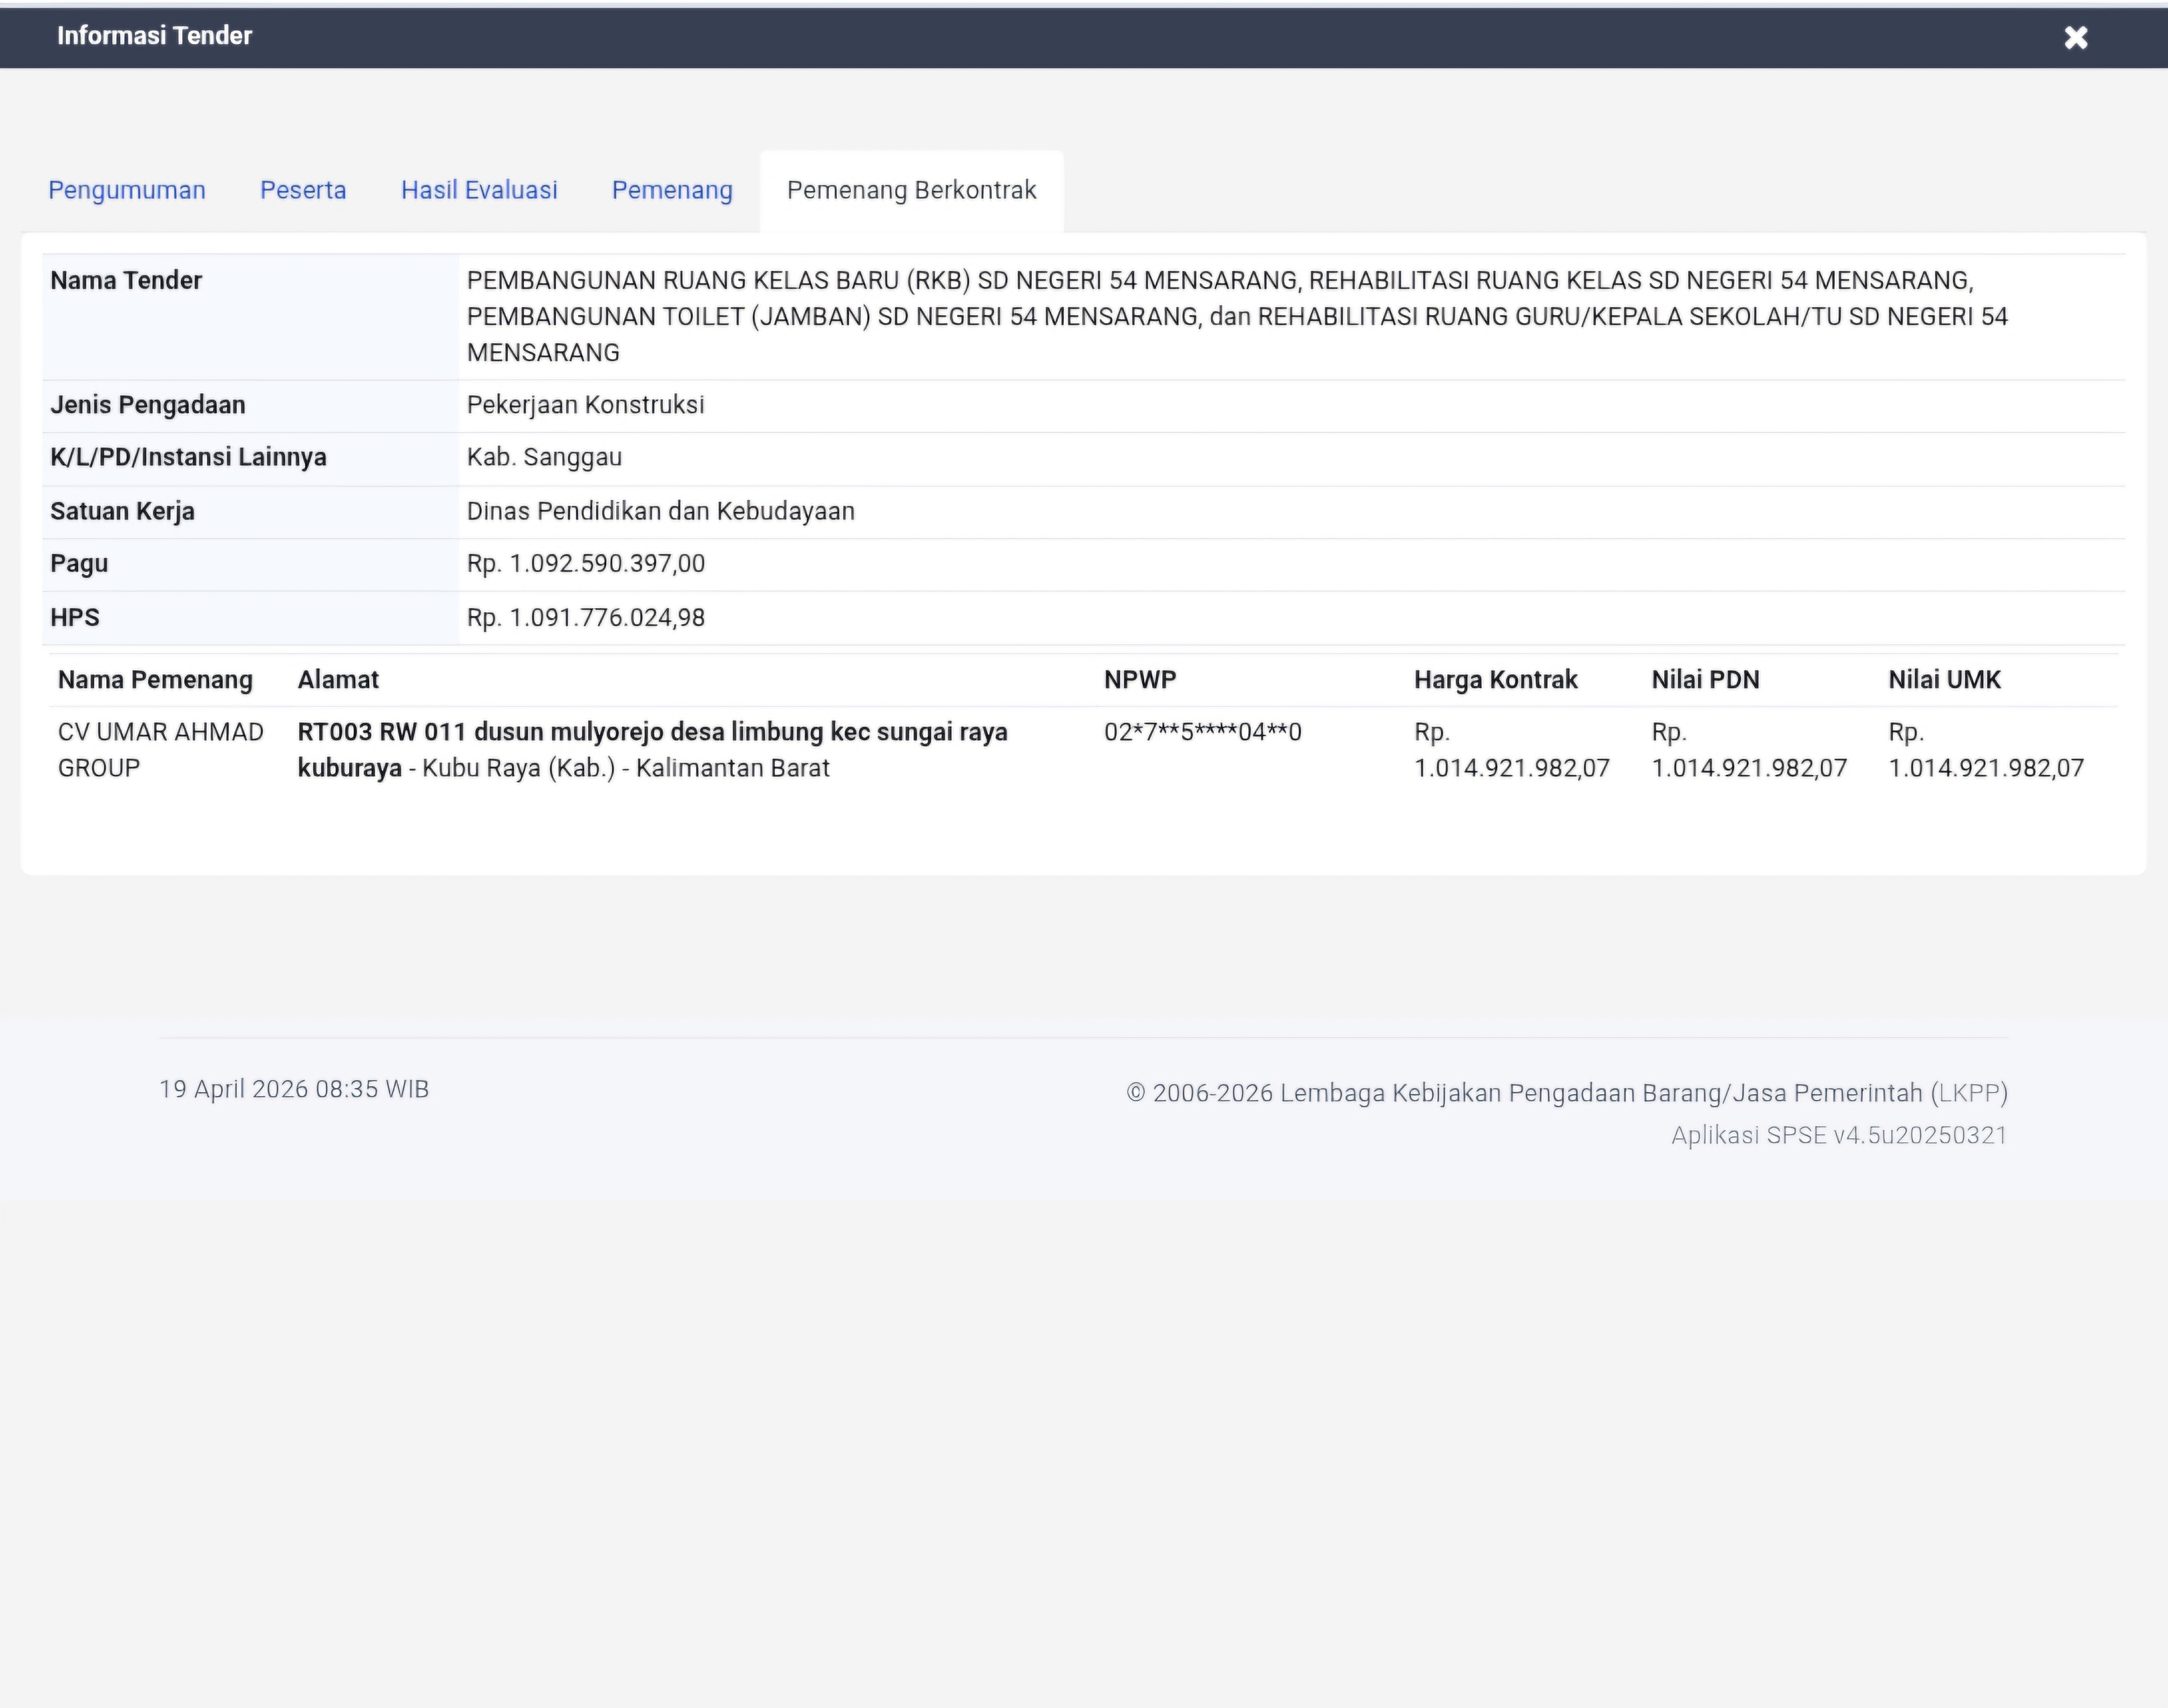Click the Pekerjaan Konstruksi value
The image size is (2168, 1708).
coord(585,405)
